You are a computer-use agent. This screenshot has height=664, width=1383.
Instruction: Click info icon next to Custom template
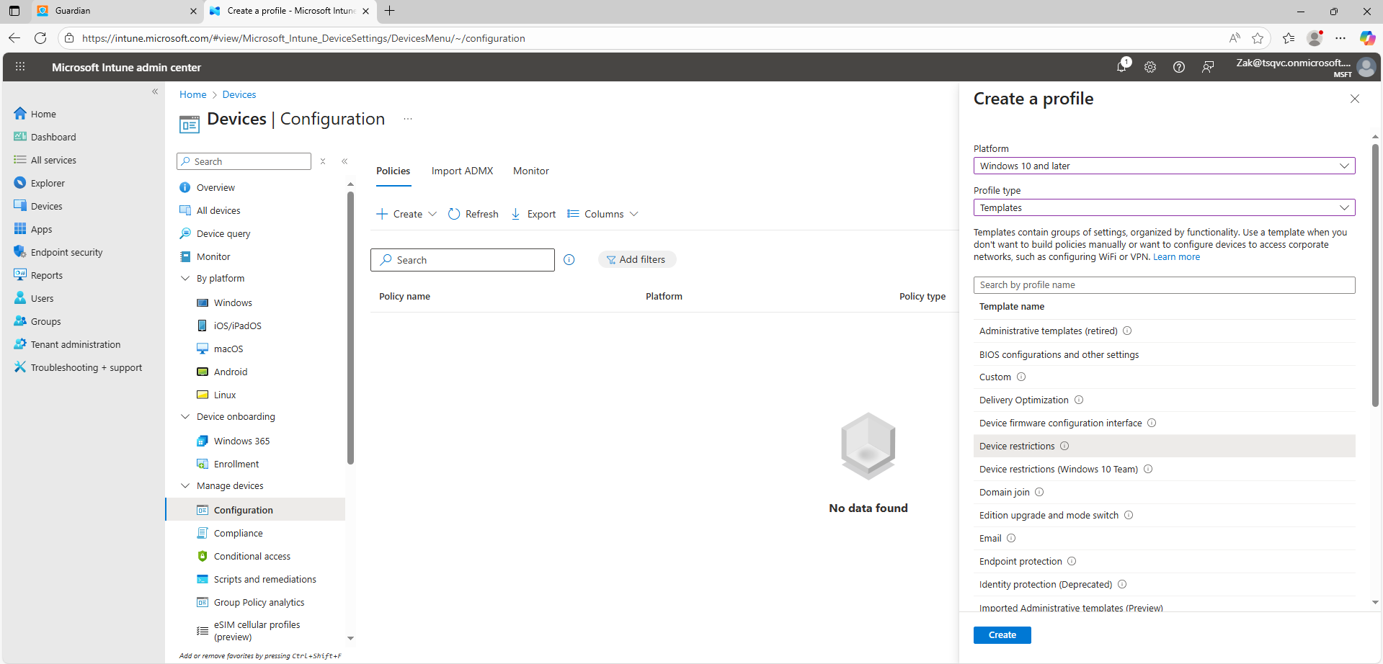point(1021,377)
